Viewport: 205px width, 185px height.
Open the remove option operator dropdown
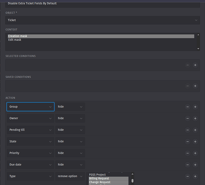pos(70,176)
